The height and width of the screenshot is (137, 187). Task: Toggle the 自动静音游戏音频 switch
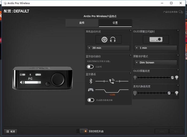coord(91,100)
